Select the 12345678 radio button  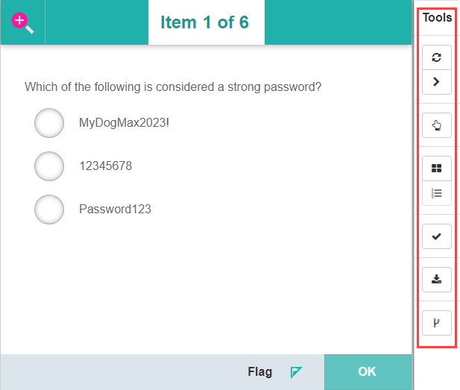click(x=49, y=166)
